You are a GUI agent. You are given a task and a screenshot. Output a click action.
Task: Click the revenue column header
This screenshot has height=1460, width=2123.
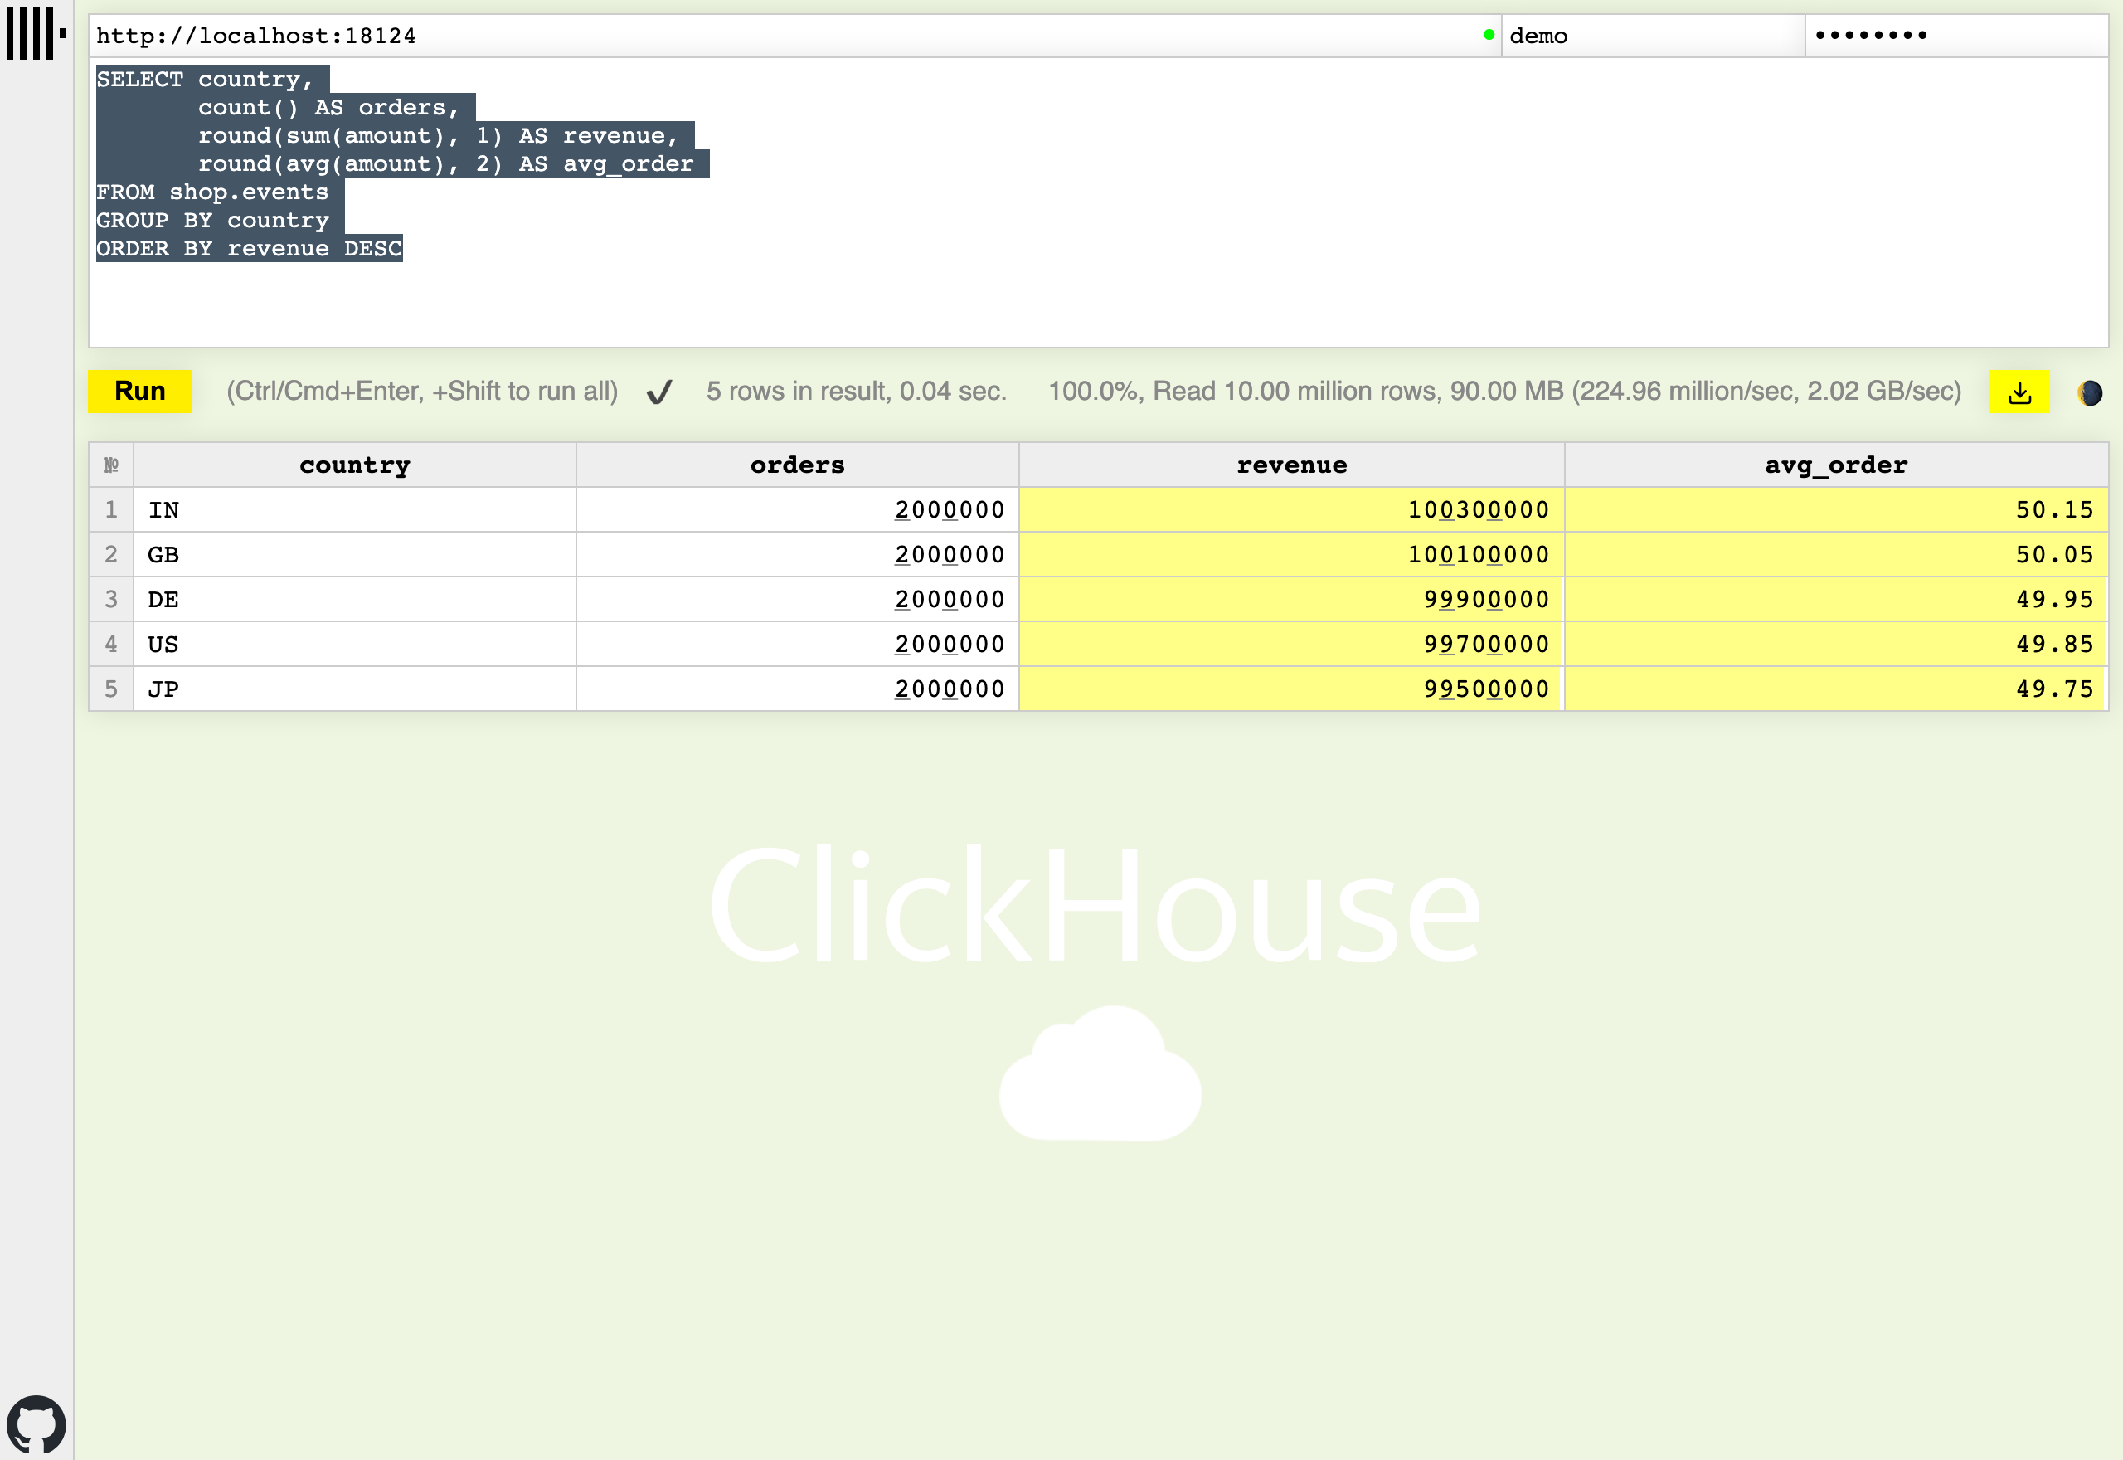click(x=1292, y=465)
